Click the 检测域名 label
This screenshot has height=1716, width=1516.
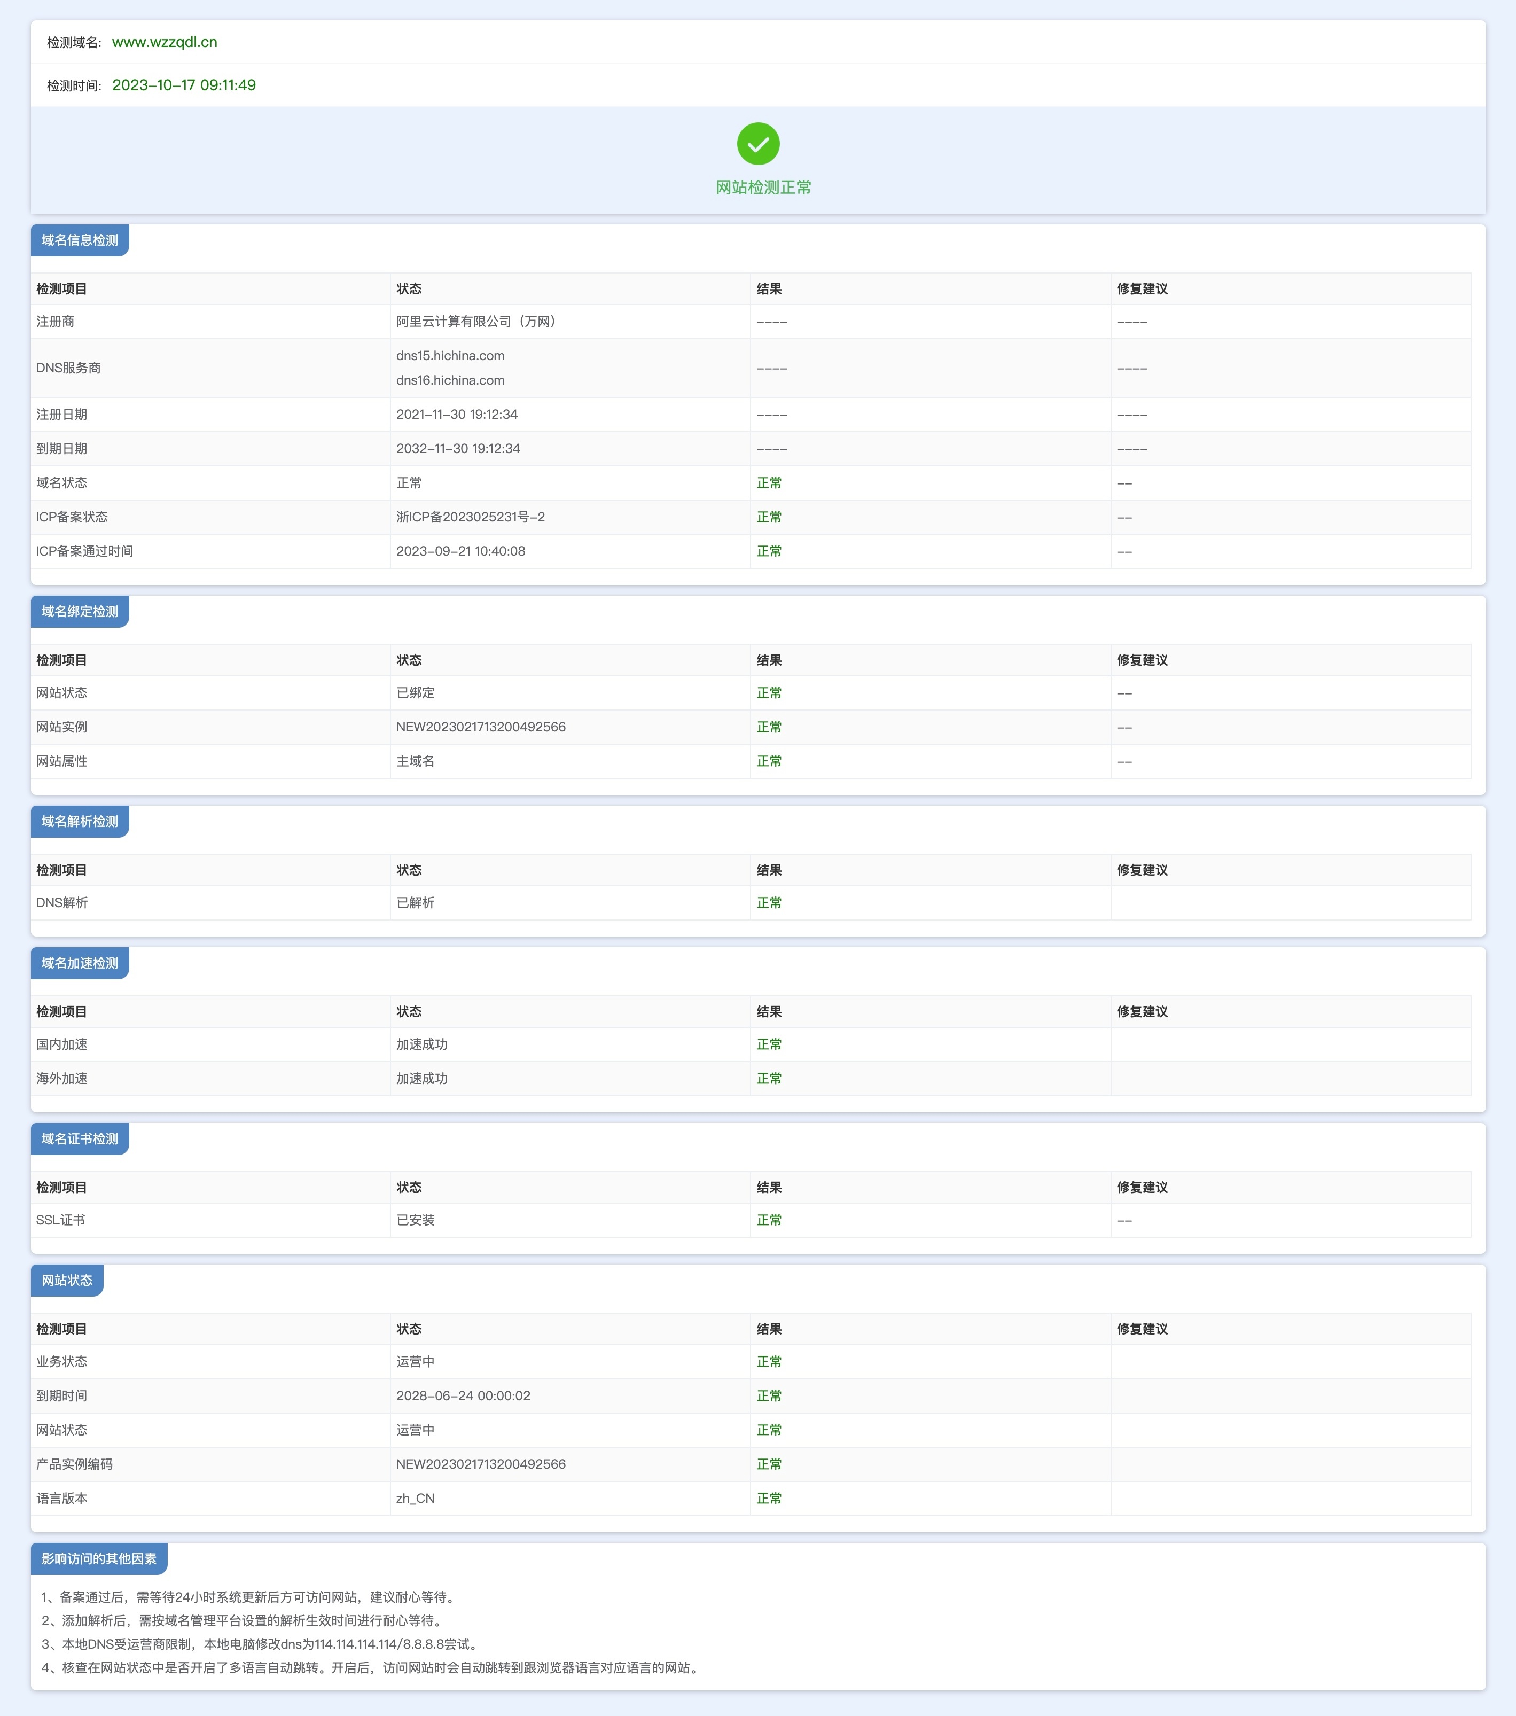pyautogui.click(x=74, y=43)
